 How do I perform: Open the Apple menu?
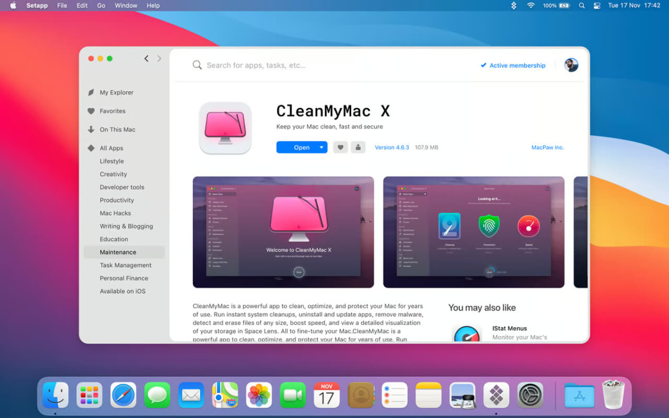click(13, 6)
